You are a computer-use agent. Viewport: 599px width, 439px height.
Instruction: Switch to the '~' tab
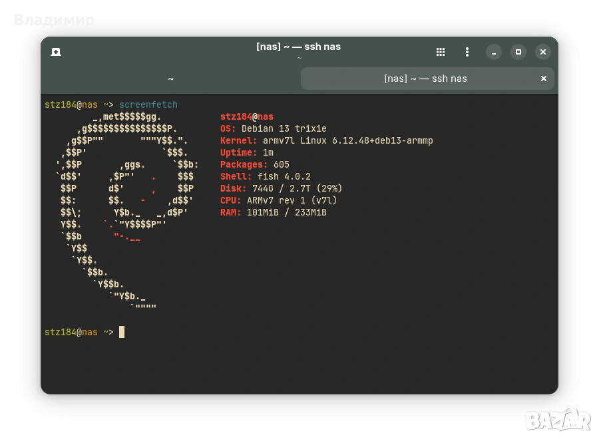(x=170, y=78)
